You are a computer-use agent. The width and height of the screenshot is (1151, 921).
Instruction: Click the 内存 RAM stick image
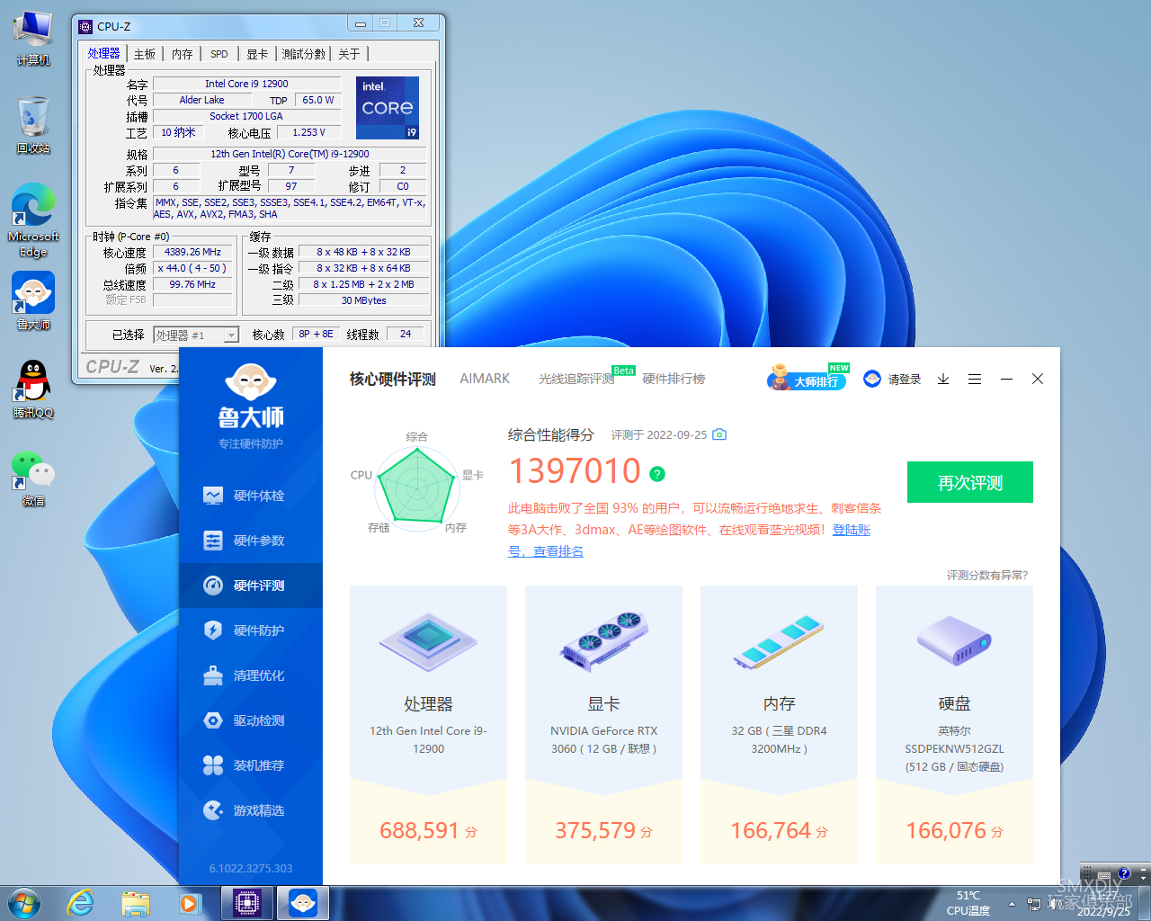pos(779,640)
